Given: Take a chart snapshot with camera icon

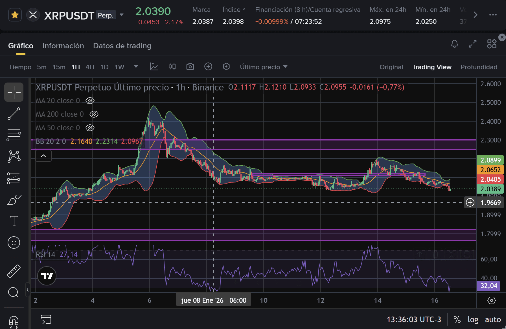Looking at the screenshot, I should coord(190,67).
